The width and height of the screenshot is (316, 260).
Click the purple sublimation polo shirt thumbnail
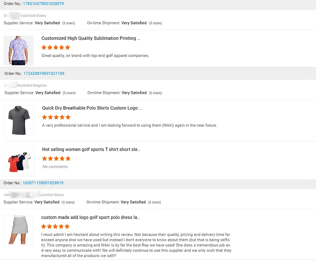click(x=18, y=50)
